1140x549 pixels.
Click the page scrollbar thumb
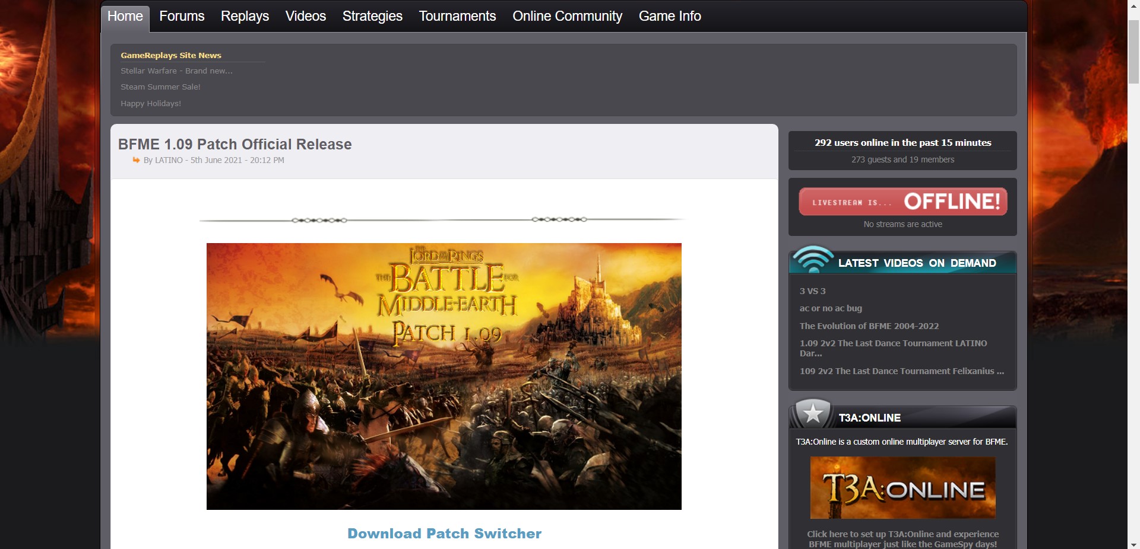pyautogui.click(x=1133, y=52)
